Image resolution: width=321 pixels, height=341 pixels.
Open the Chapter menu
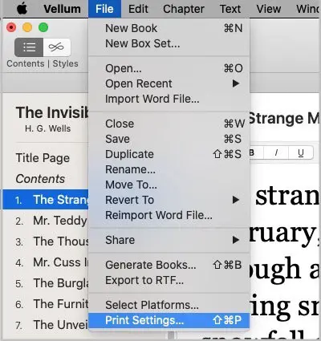(x=184, y=9)
